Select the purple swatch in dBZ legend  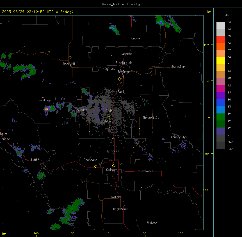221,96
